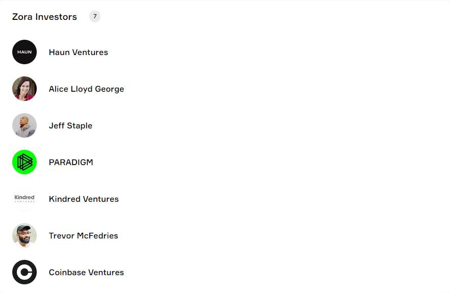Click the Haun Ventures black logo

pyautogui.click(x=24, y=52)
